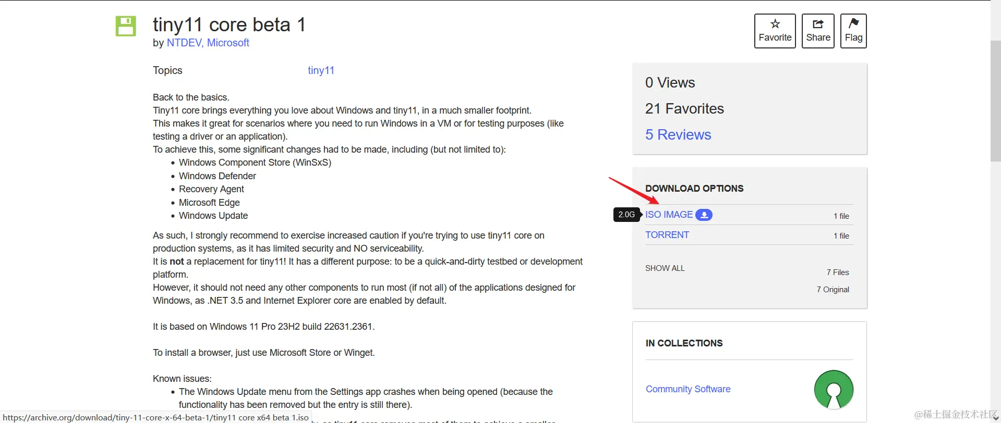Screen dimensions: 1001x423
Task: Flag this item
Action: [853, 31]
